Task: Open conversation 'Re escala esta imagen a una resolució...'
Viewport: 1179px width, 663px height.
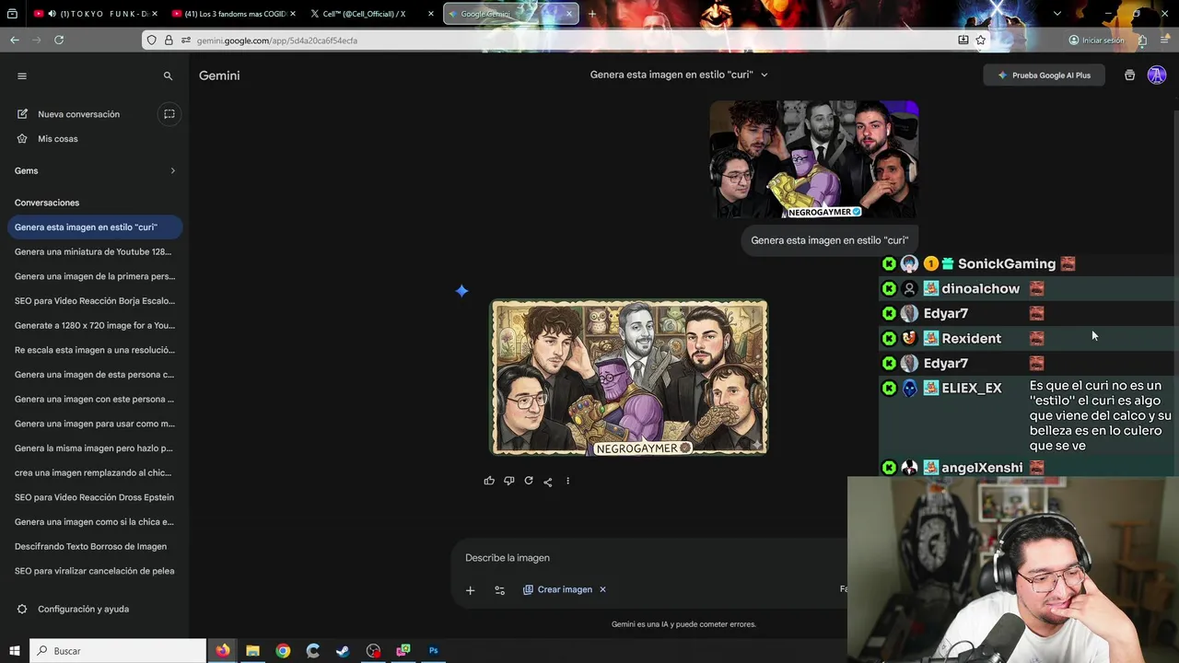Action: click(x=94, y=350)
